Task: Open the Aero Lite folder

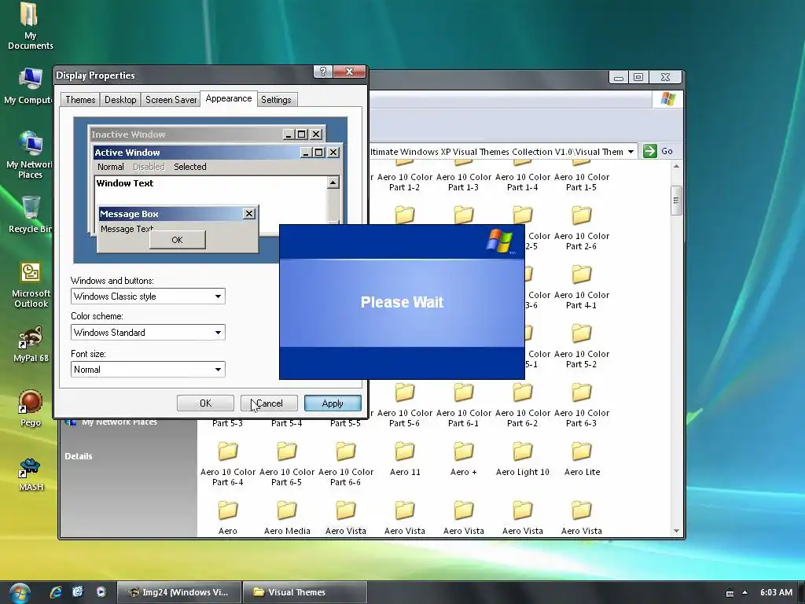Action: (x=582, y=458)
